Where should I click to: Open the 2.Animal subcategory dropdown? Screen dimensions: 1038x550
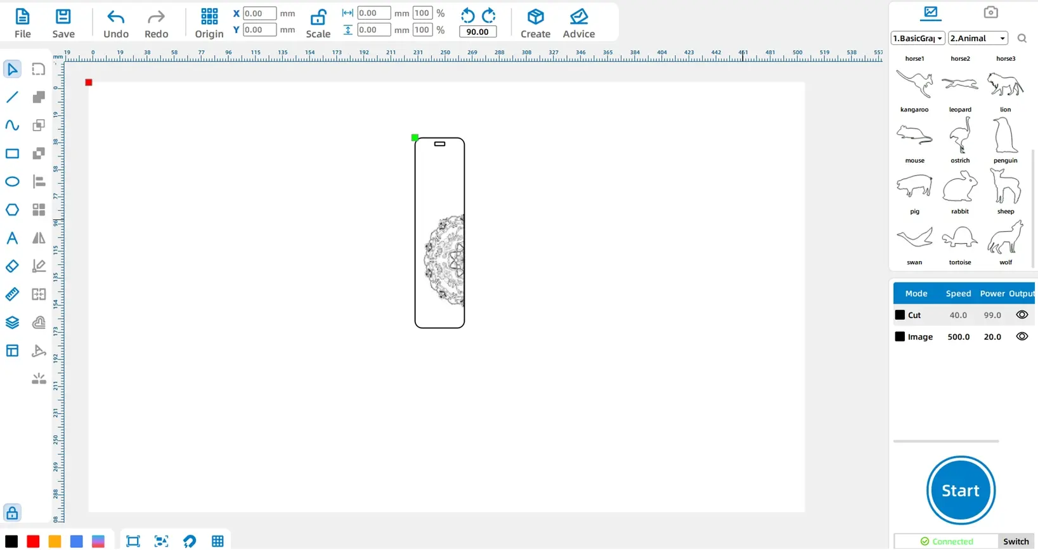tap(978, 38)
